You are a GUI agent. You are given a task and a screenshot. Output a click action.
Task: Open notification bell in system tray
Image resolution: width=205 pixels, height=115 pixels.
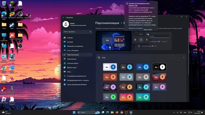[x=202, y=112]
